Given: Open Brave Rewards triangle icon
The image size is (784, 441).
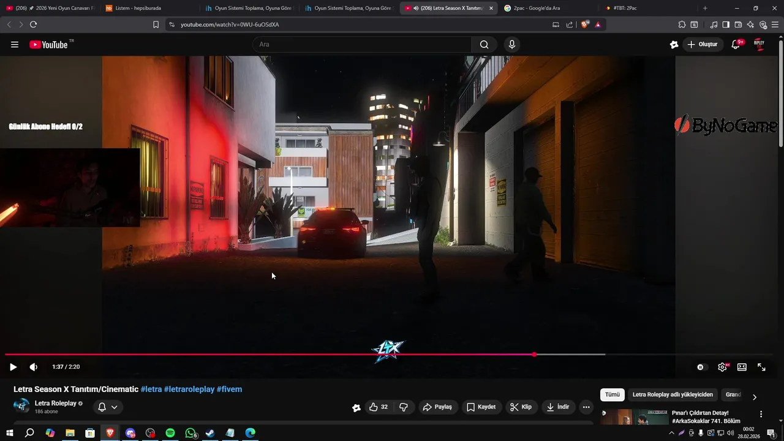Looking at the screenshot, I should tap(598, 24).
